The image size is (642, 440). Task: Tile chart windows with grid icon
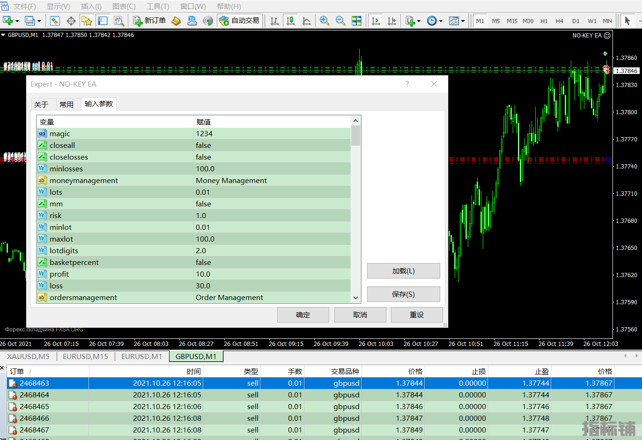tap(357, 21)
